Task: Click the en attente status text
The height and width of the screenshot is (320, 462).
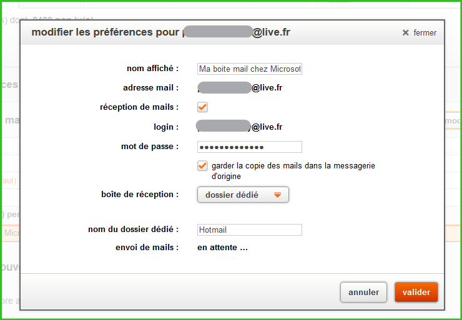Action: click(222, 248)
